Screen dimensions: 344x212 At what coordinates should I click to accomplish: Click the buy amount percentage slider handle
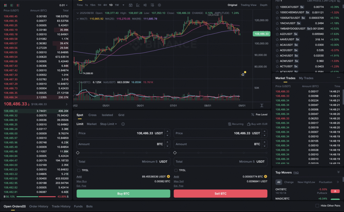coord(78,153)
